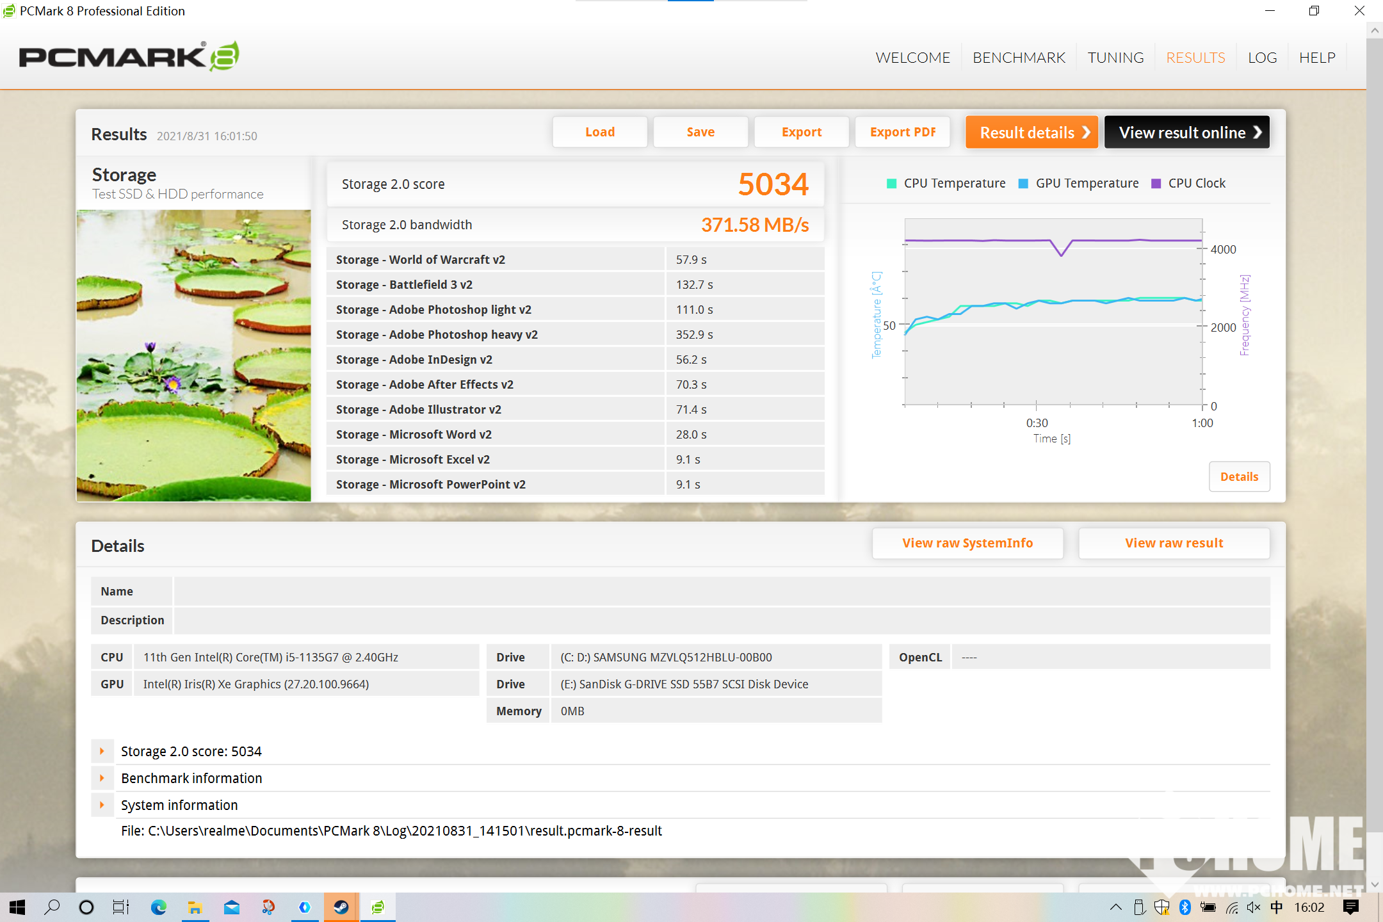This screenshot has height=922, width=1383.
Task: Open the TUNING tab
Action: (x=1115, y=58)
